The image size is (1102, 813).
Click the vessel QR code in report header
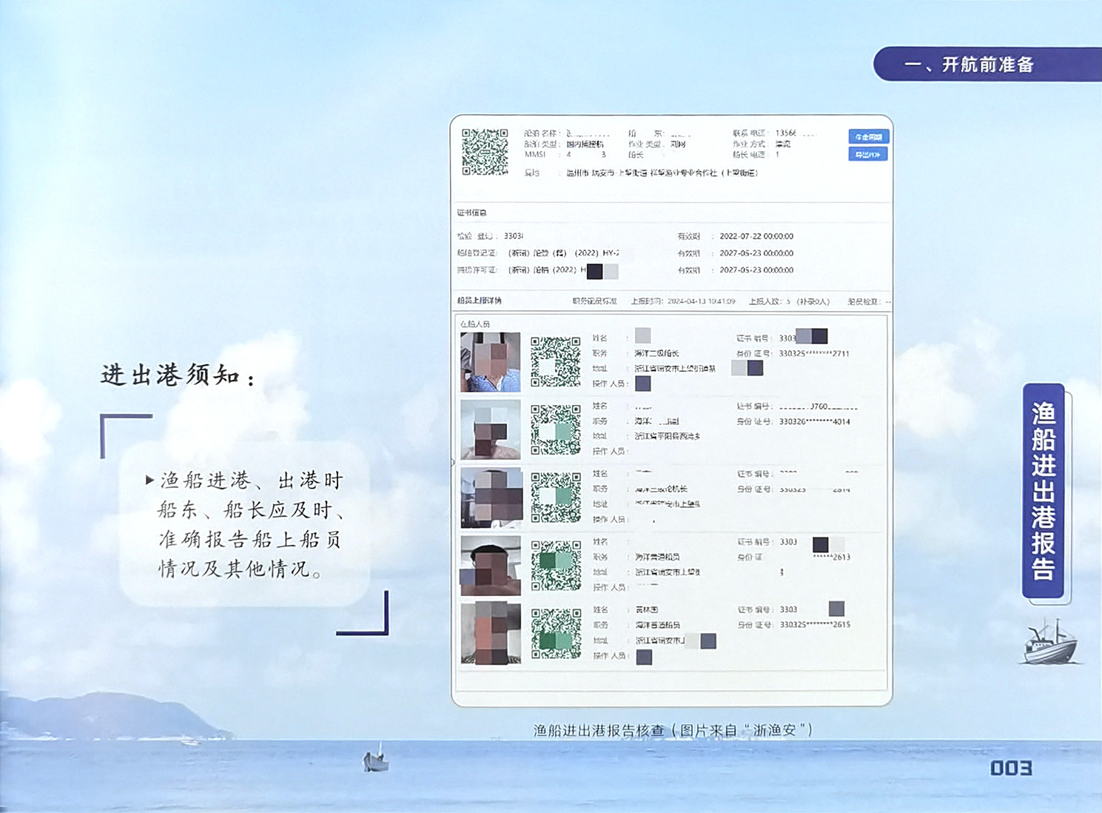pos(485,152)
